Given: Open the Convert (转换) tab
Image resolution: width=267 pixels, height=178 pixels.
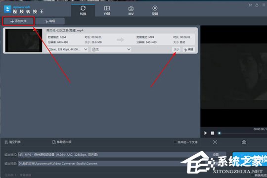Looking at the screenshot, I should coord(83,10).
